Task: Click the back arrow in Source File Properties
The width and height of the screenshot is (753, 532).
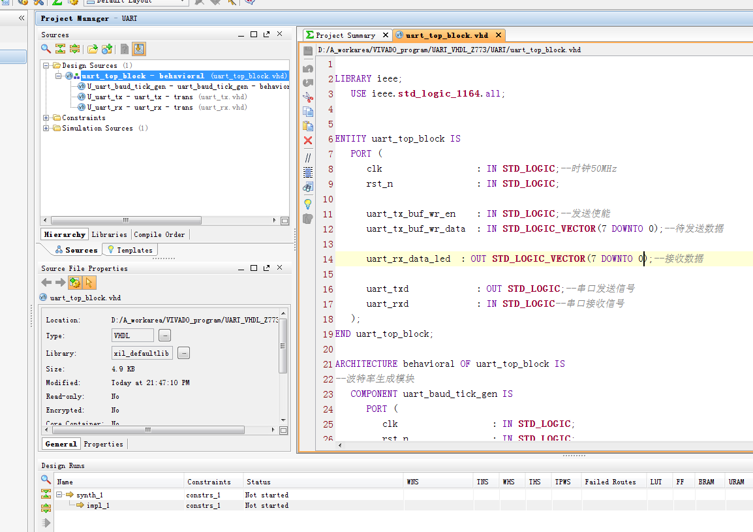Action: point(46,283)
